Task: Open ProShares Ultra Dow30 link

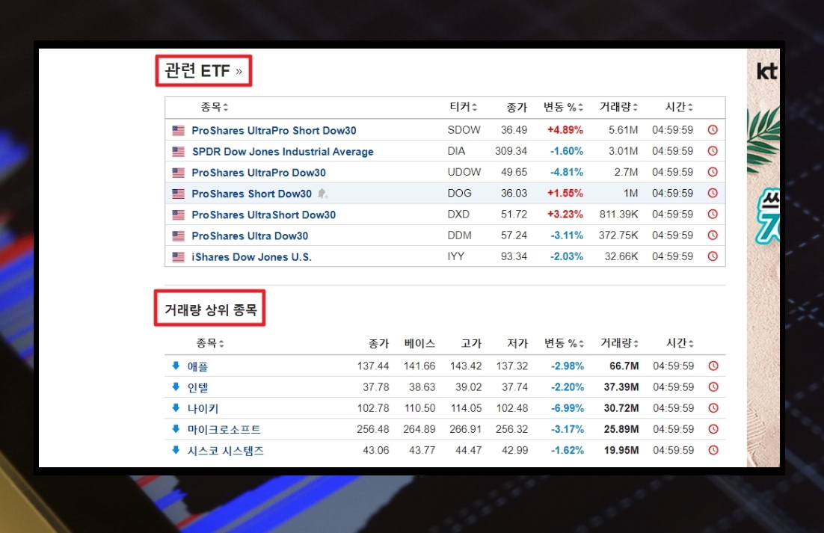Action: pos(250,235)
